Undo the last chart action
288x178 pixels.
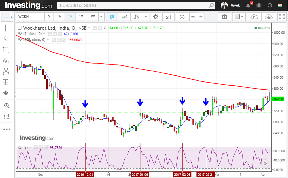(193, 17)
